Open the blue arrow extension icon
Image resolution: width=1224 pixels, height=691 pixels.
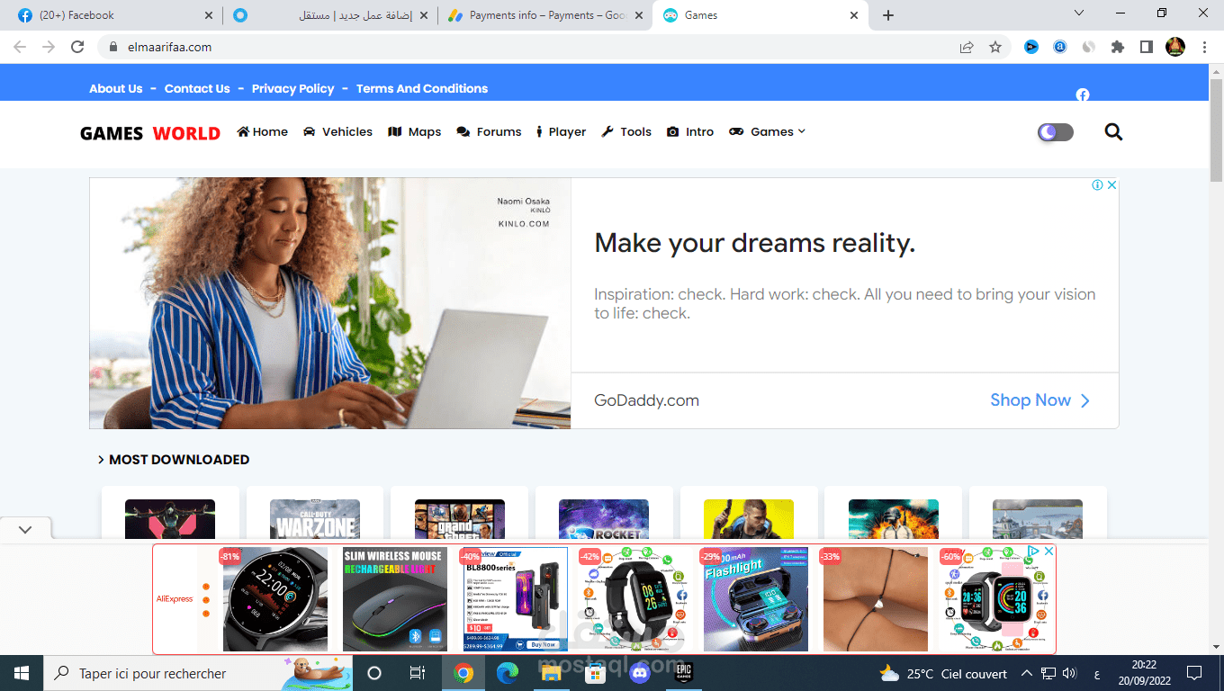click(1031, 47)
